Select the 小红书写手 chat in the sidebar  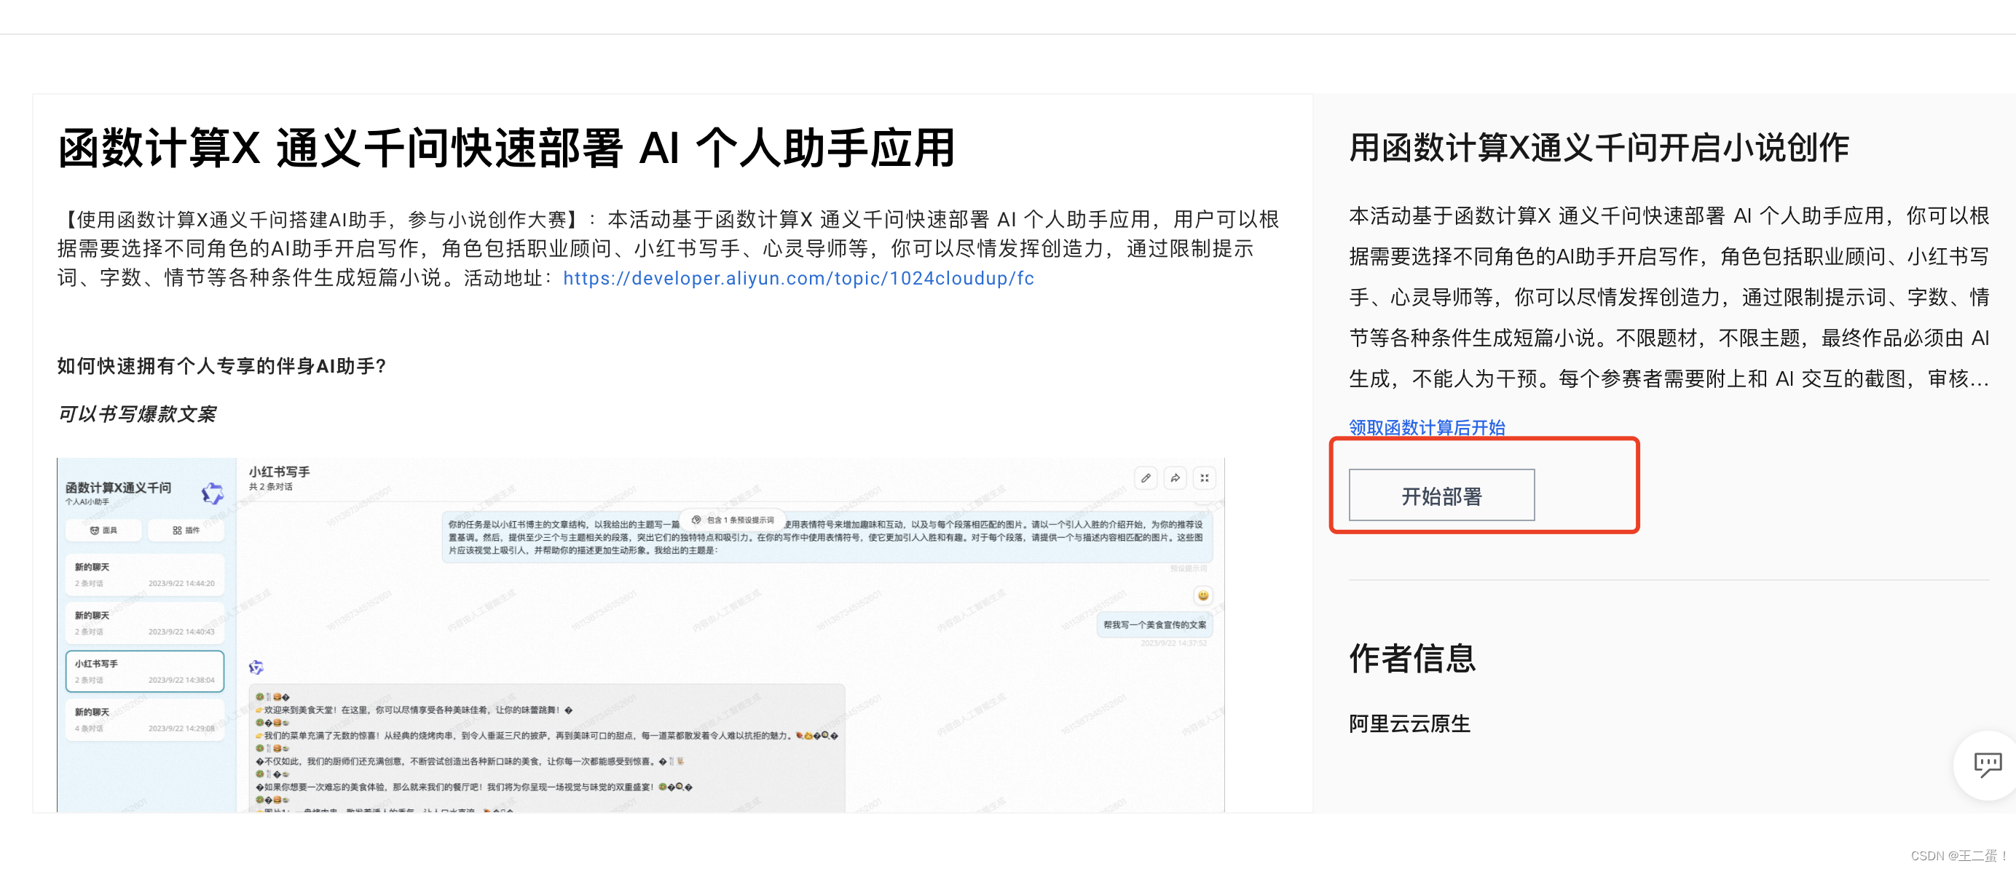(145, 671)
